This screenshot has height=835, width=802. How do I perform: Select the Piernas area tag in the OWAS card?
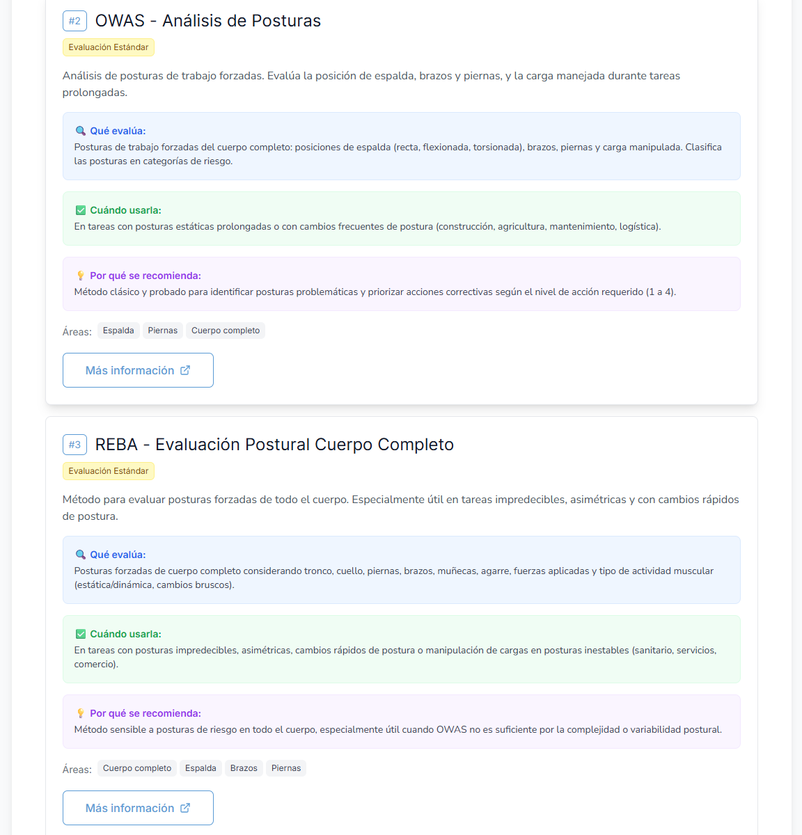pyautogui.click(x=163, y=331)
